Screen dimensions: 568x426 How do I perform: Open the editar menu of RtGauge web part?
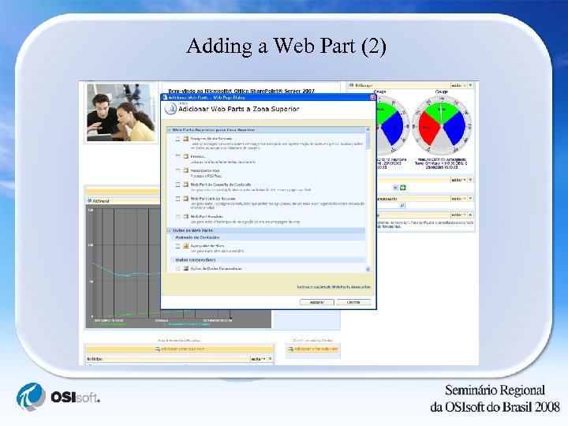pos(458,85)
